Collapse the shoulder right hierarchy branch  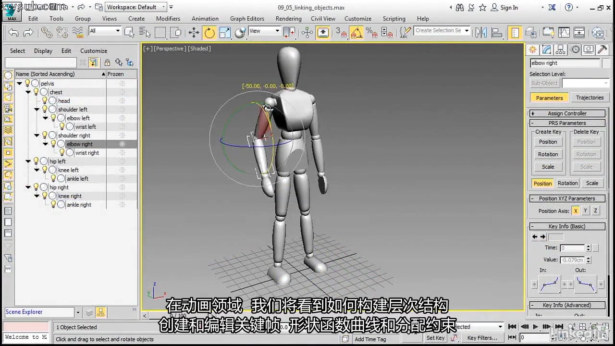(x=37, y=135)
